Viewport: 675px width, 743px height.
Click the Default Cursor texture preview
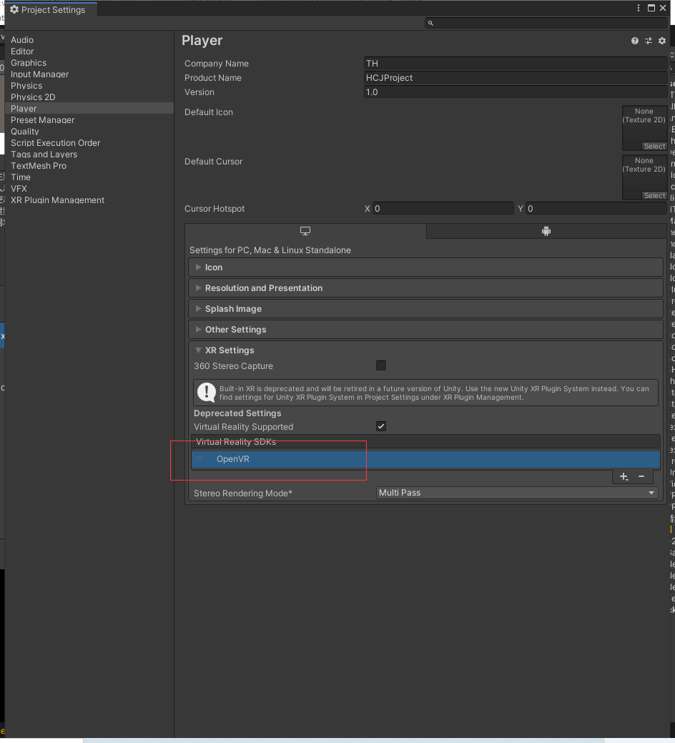(644, 177)
